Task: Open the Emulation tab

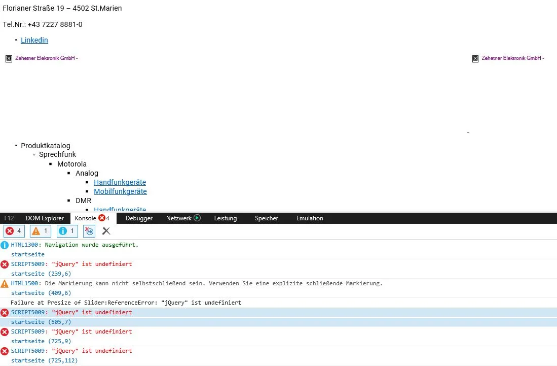Action: (x=310, y=218)
